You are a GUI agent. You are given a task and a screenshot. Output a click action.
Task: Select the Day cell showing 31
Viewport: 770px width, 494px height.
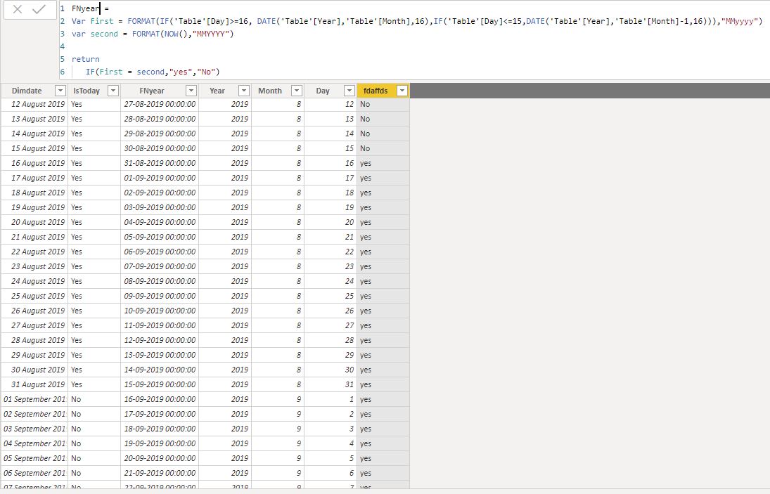[331, 384]
